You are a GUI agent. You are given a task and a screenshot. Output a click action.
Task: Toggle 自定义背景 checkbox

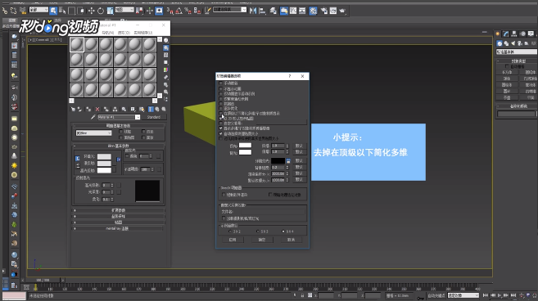click(220, 123)
